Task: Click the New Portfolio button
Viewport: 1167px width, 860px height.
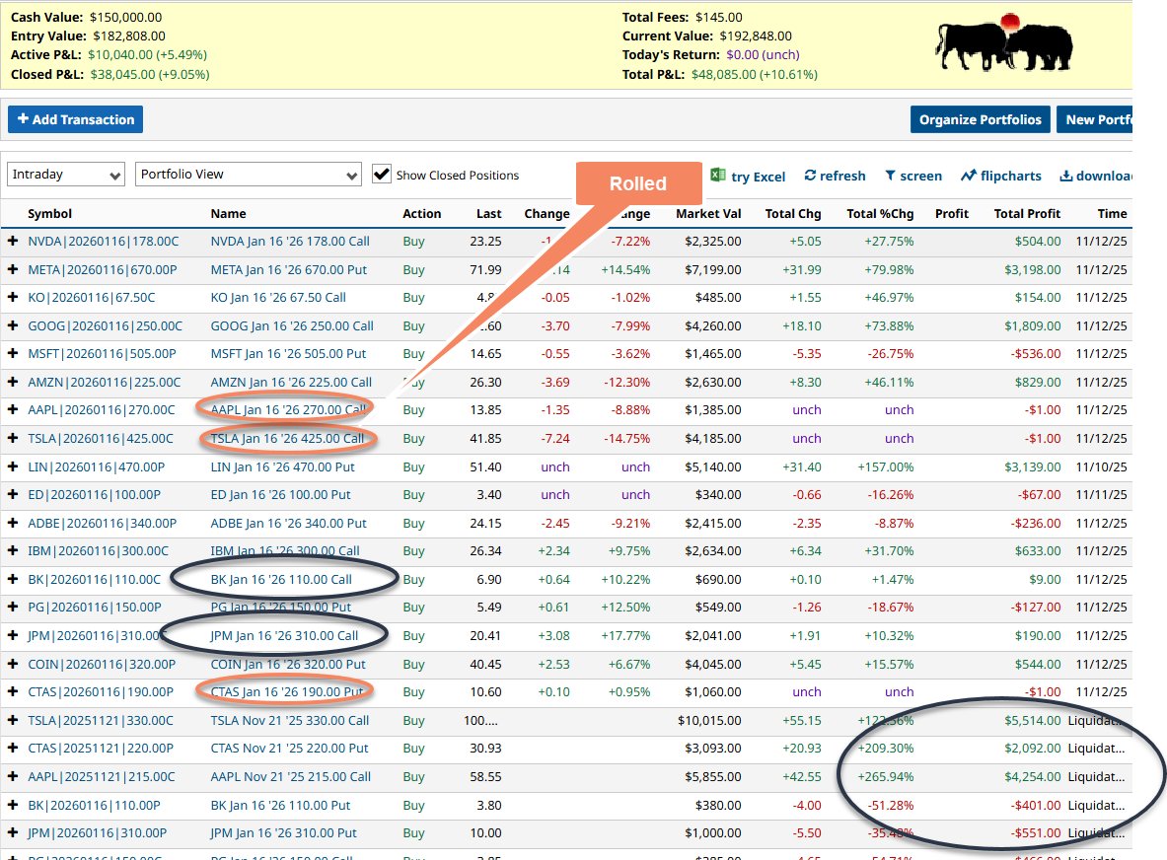Action: point(1096,119)
